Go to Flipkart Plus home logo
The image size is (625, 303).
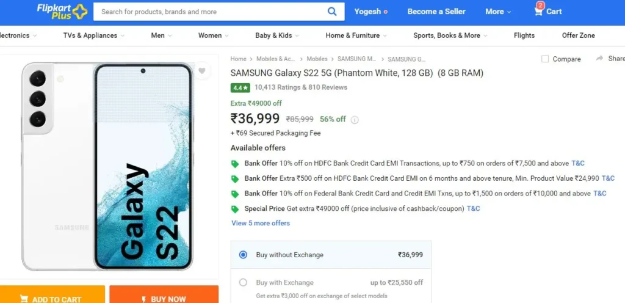point(62,11)
